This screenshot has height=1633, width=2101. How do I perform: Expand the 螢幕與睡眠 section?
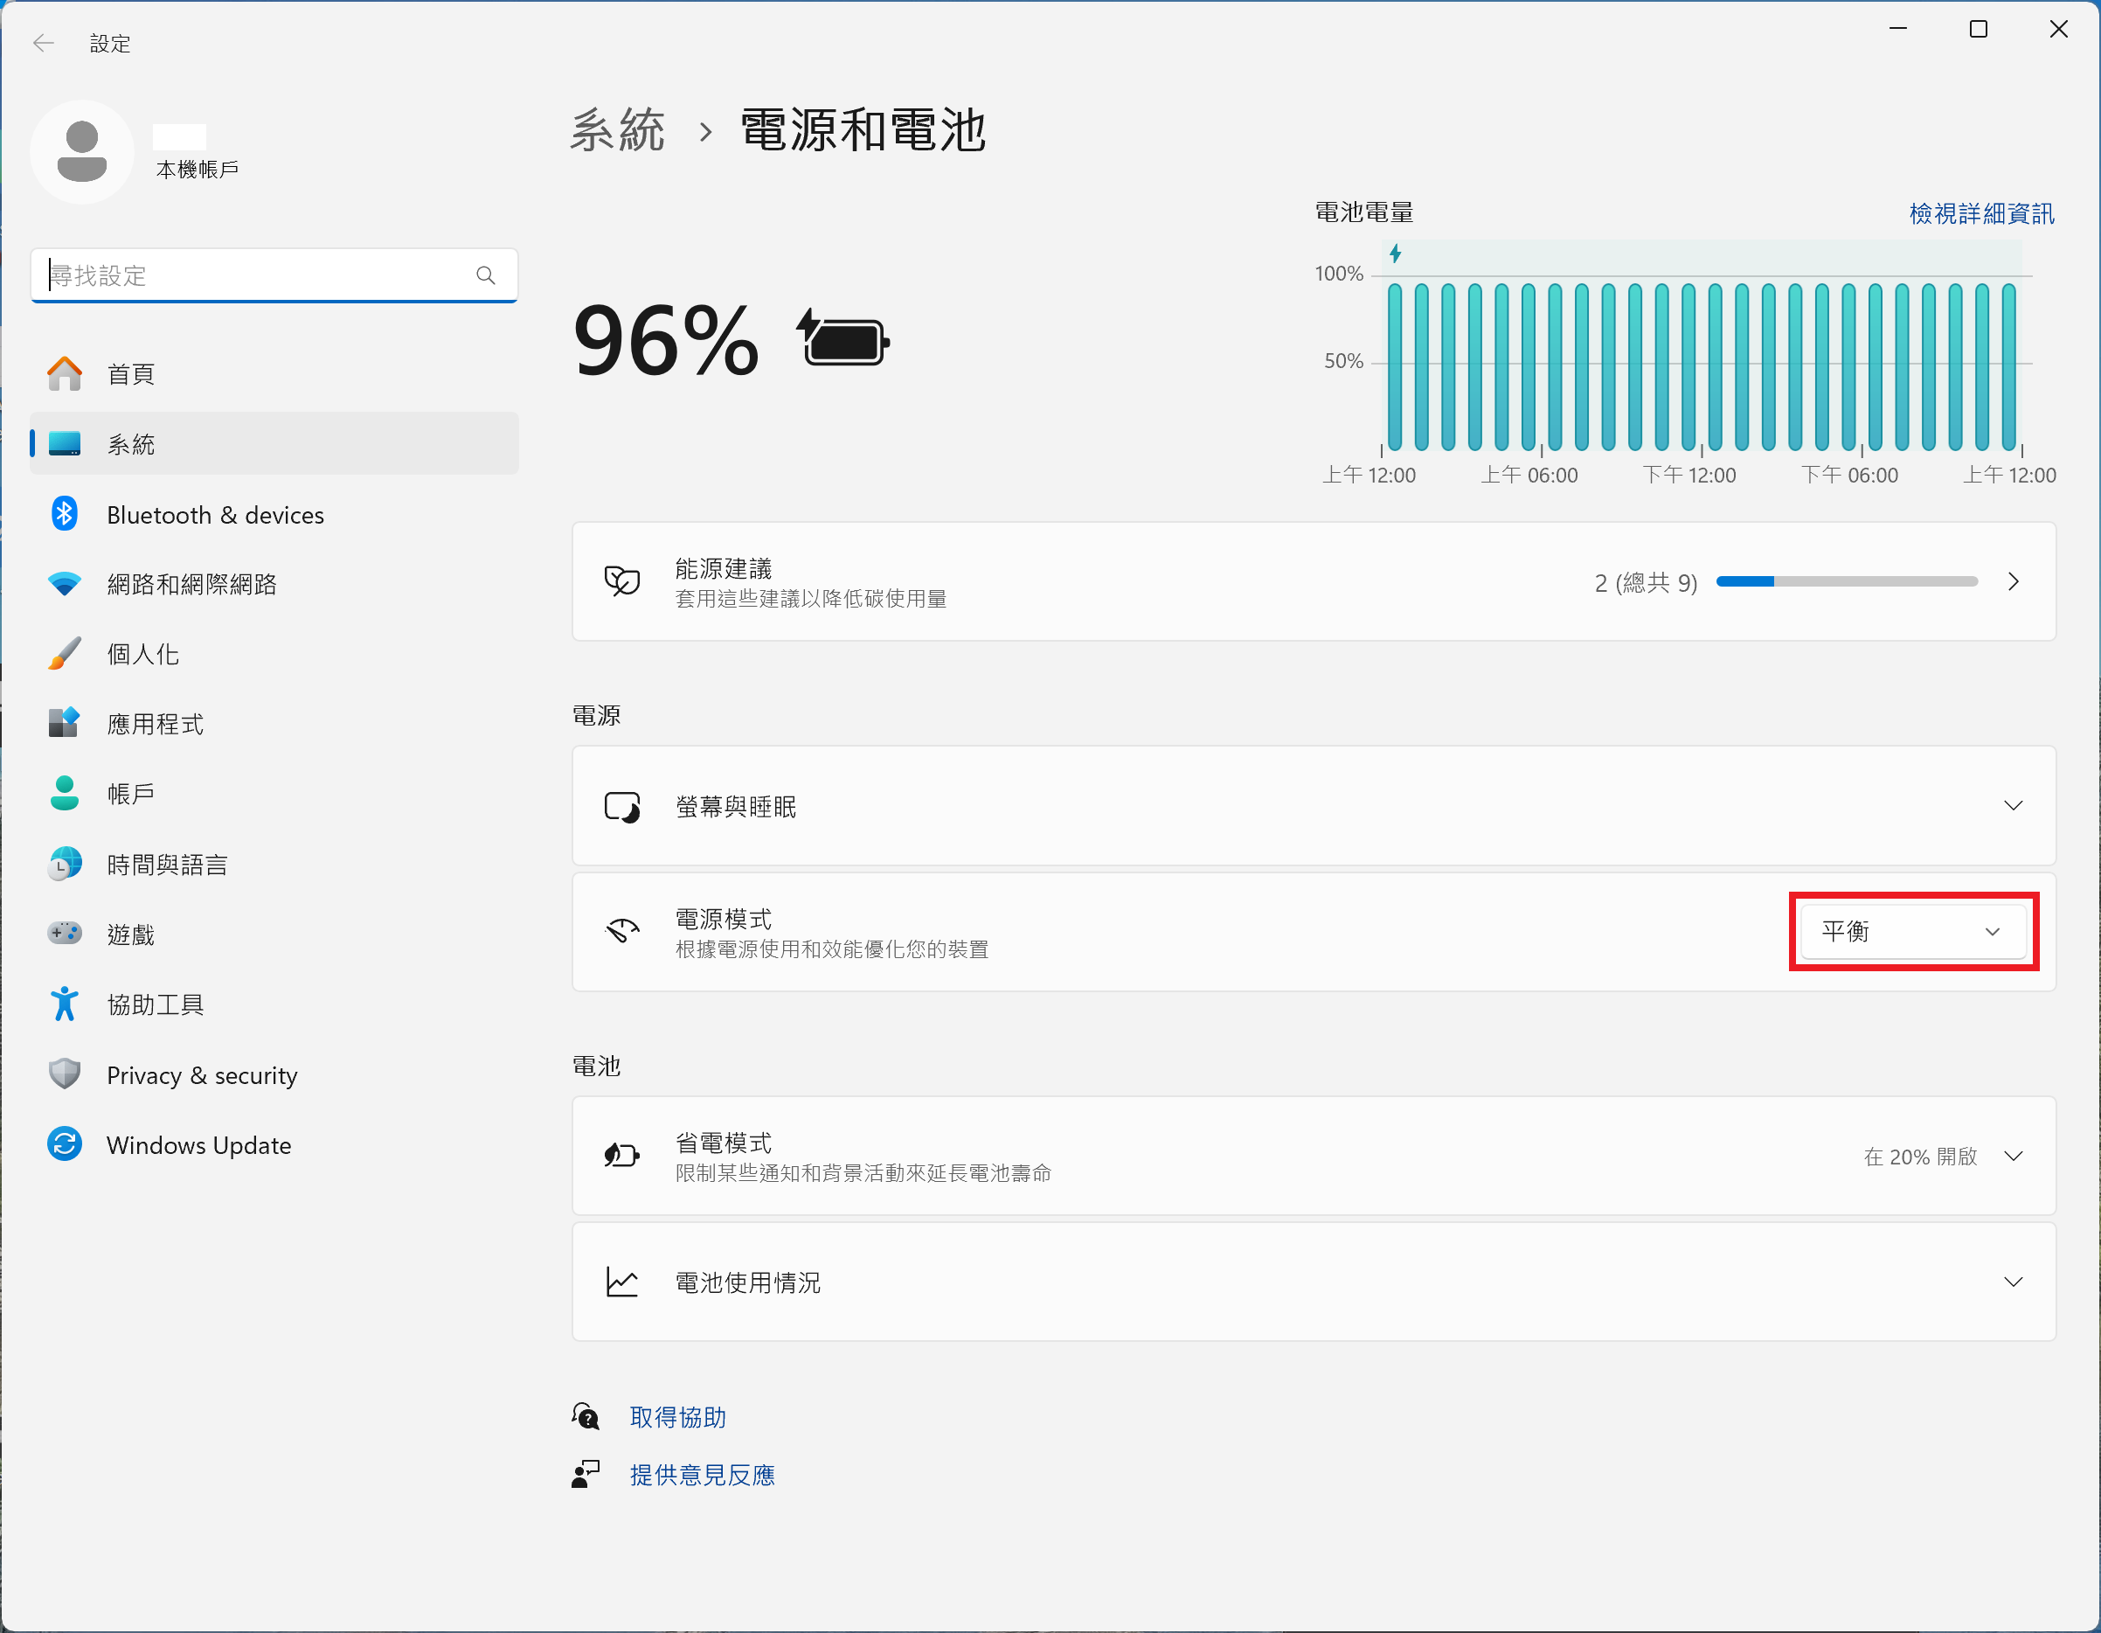(2013, 805)
